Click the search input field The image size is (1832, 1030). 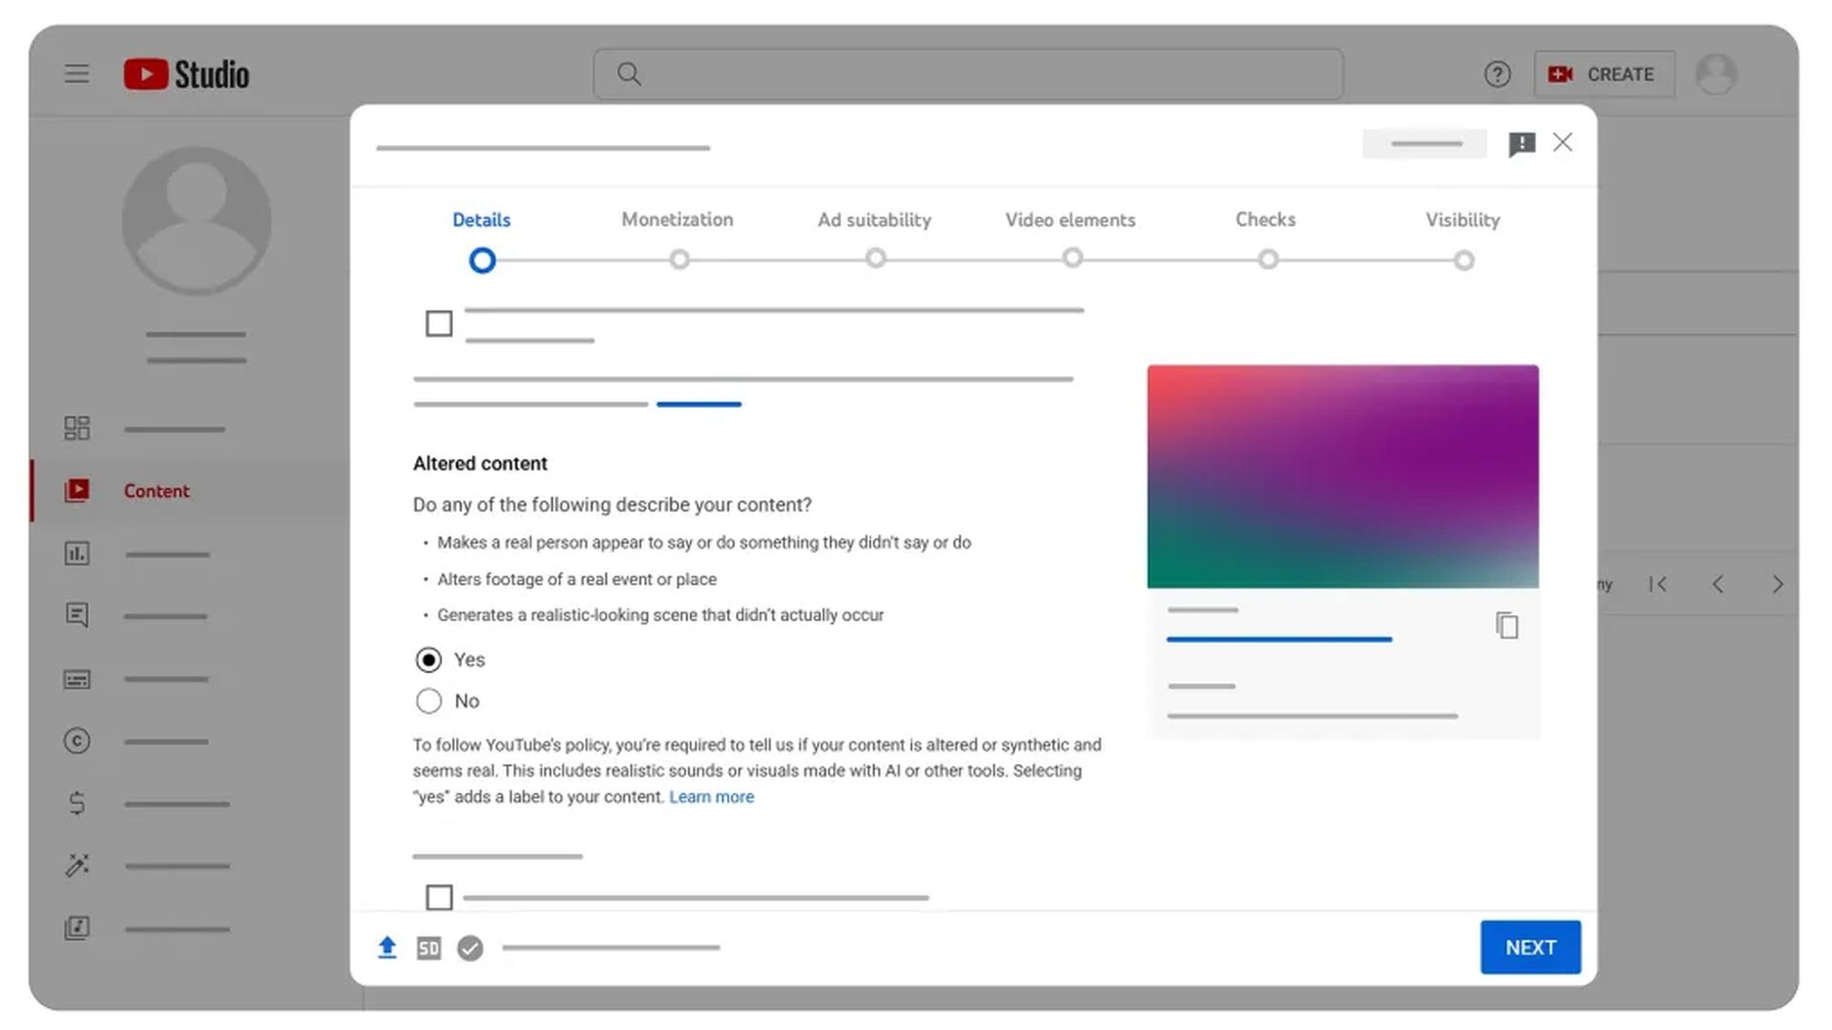tap(970, 72)
